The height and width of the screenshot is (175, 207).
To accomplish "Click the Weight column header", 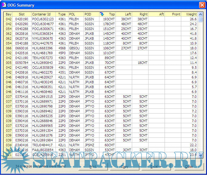I will pyautogui.click(x=189, y=14).
